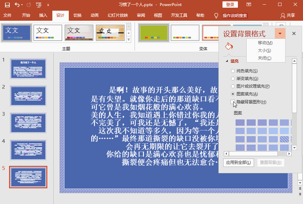Close the Format Background pane
303x204 pixels.
[x=294, y=33]
